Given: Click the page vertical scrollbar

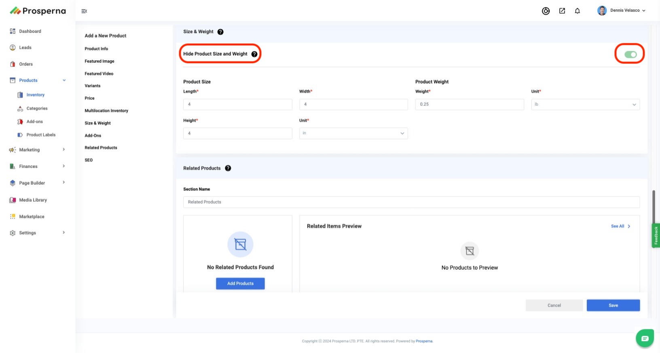Looking at the screenshot, I should coord(654,206).
